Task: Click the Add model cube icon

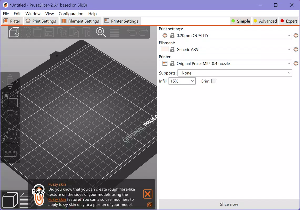Action: [x=14, y=32]
